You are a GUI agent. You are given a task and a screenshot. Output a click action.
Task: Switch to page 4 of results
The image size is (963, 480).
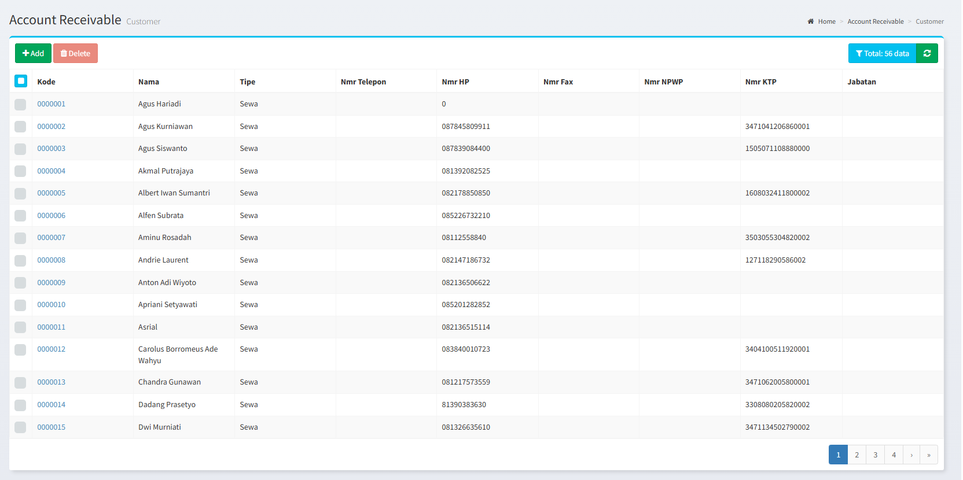tap(894, 455)
